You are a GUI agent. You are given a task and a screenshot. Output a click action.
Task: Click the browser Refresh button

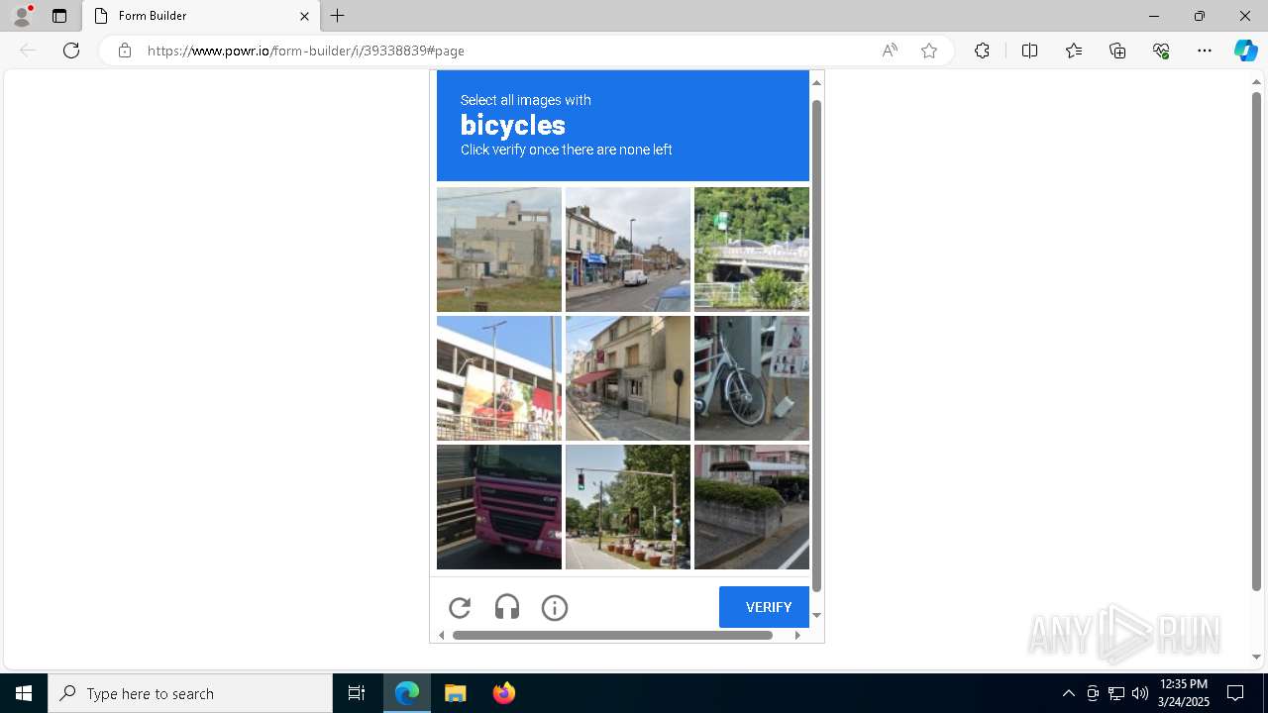click(x=71, y=51)
